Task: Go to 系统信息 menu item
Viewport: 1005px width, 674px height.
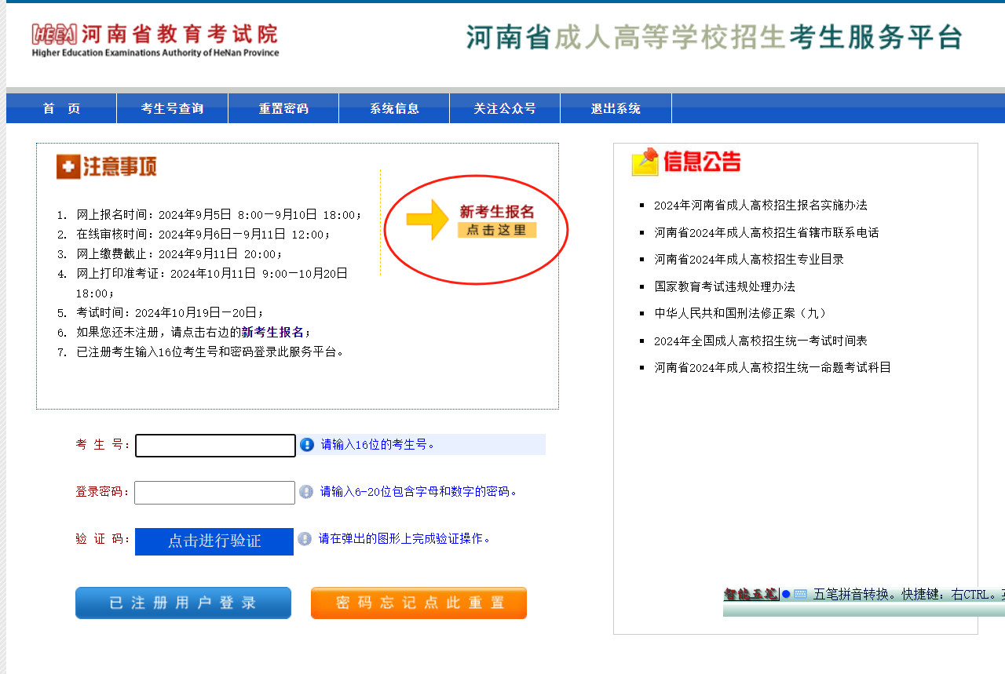Action: 394,109
